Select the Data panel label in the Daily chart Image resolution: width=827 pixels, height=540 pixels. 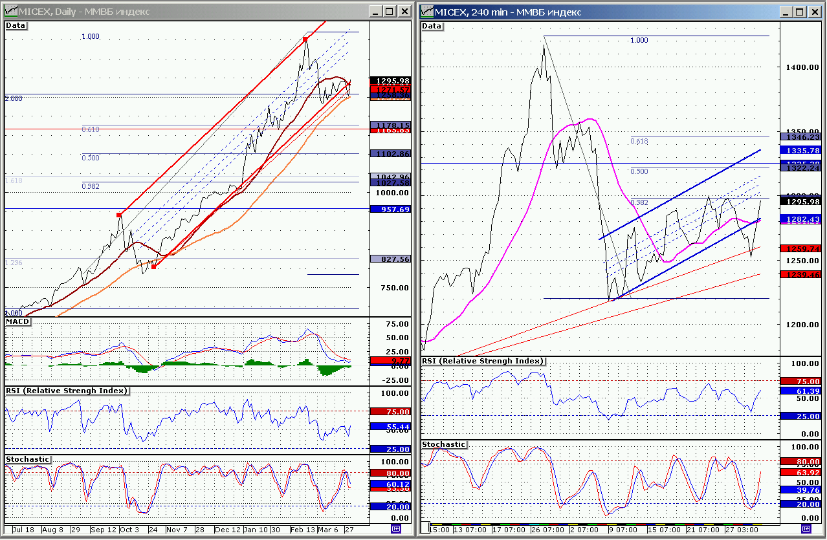(16, 25)
